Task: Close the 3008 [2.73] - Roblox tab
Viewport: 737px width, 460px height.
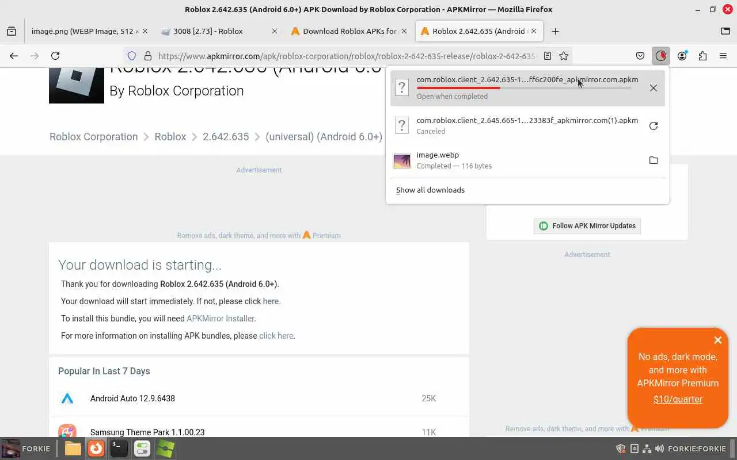Action: (x=274, y=31)
